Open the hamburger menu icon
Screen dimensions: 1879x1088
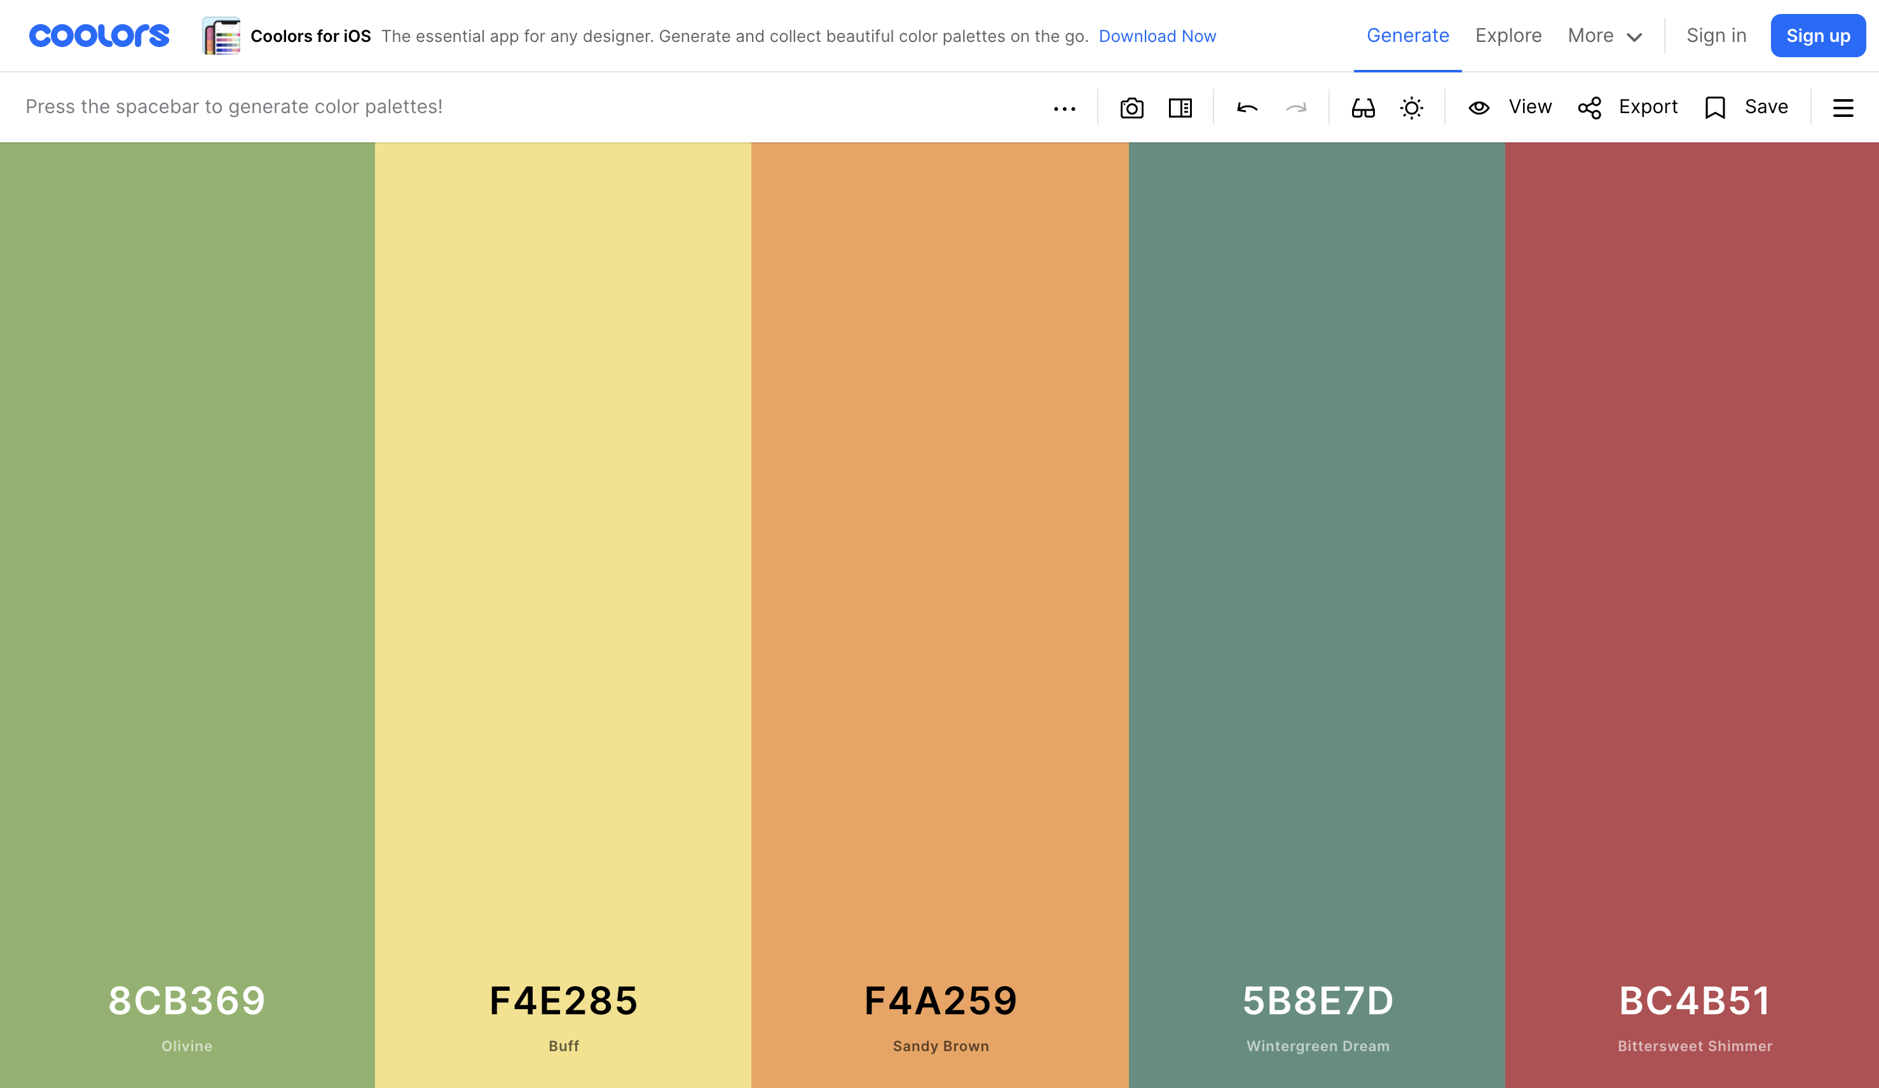coord(1843,108)
